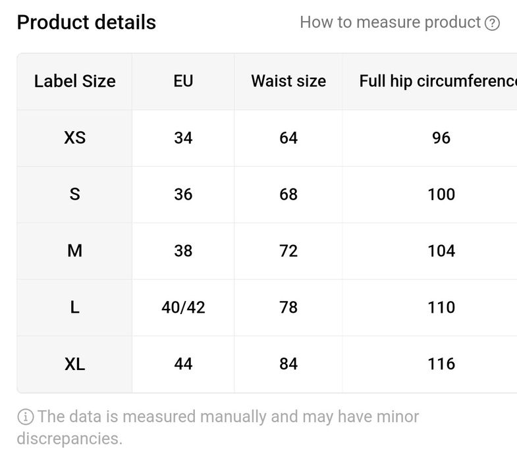The height and width of the screenshot is (461, 517).
Task: Click the Waist size column header
Action: [x=288, y=82]
